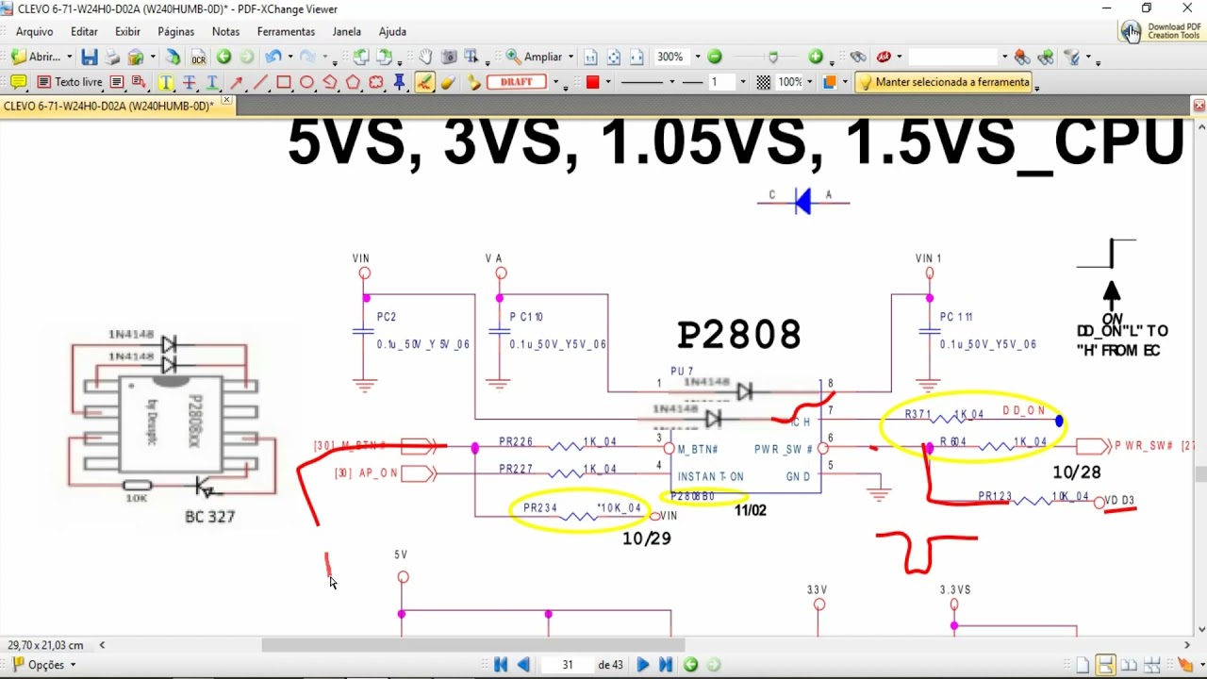The height and width of the screenshot is (679, 1207).
Task: Click the Abrir open file button
Action: click(37, 57)
